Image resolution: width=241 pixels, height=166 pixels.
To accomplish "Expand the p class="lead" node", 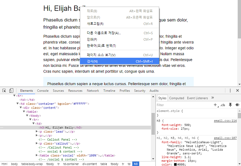I will tap(37, 131).
